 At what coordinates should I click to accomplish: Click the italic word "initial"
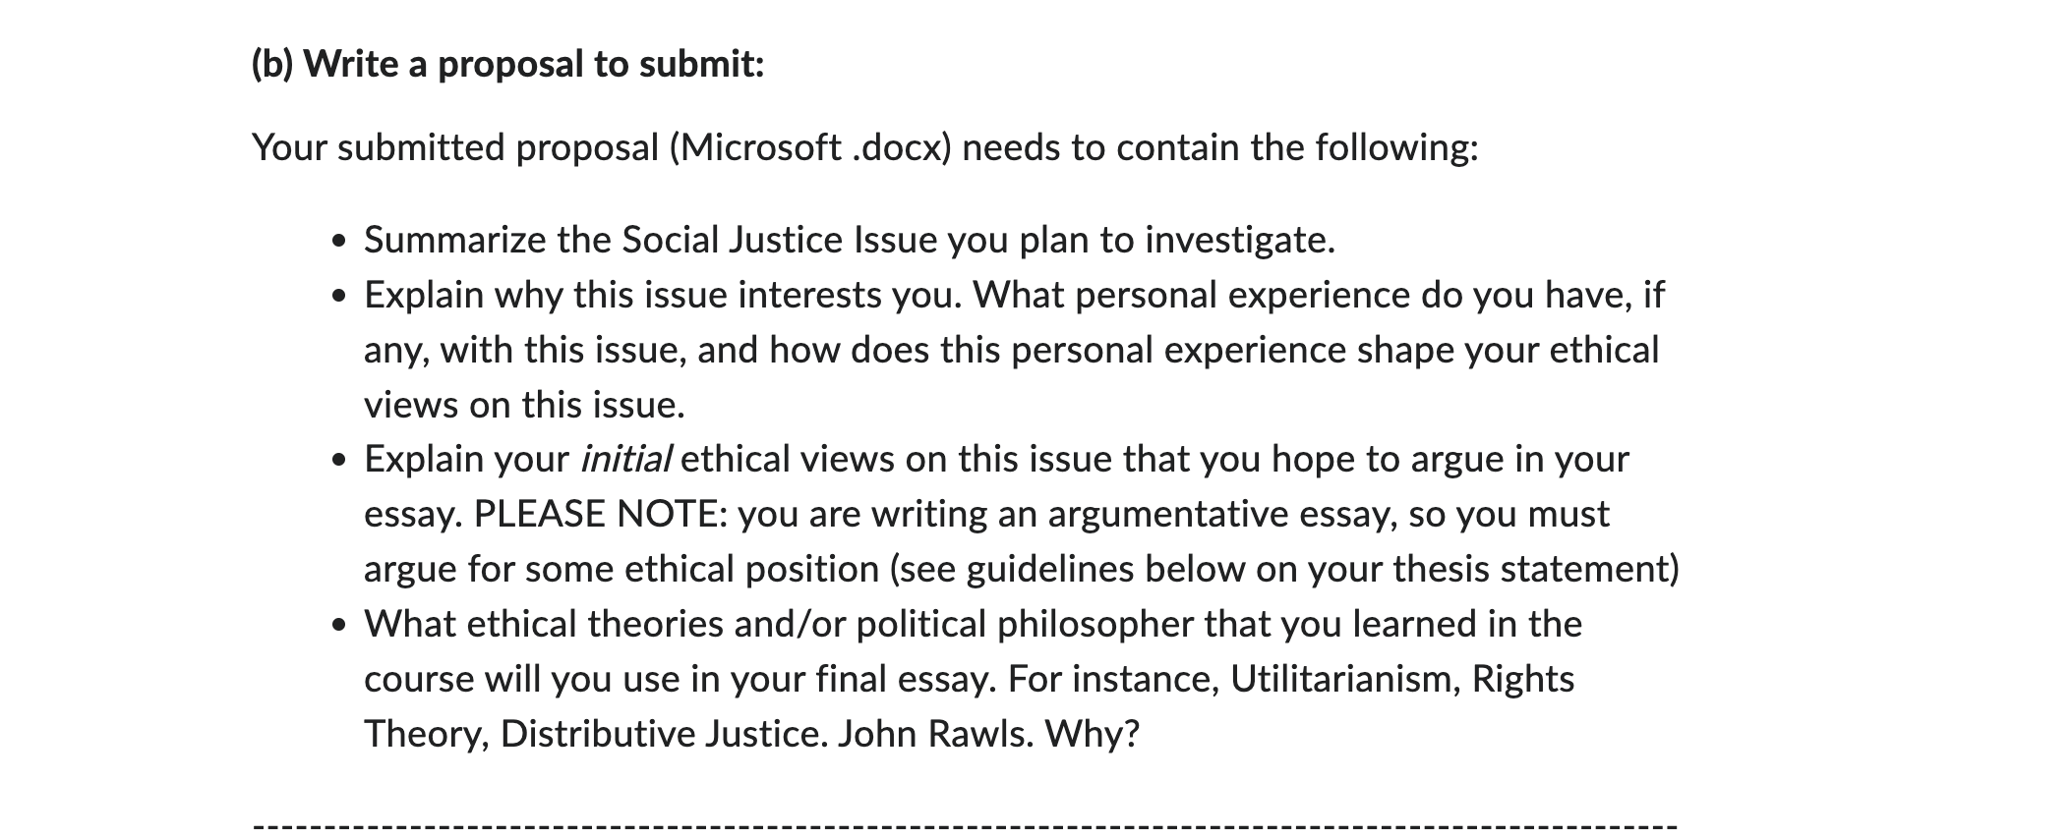click(x=625, y=459)
